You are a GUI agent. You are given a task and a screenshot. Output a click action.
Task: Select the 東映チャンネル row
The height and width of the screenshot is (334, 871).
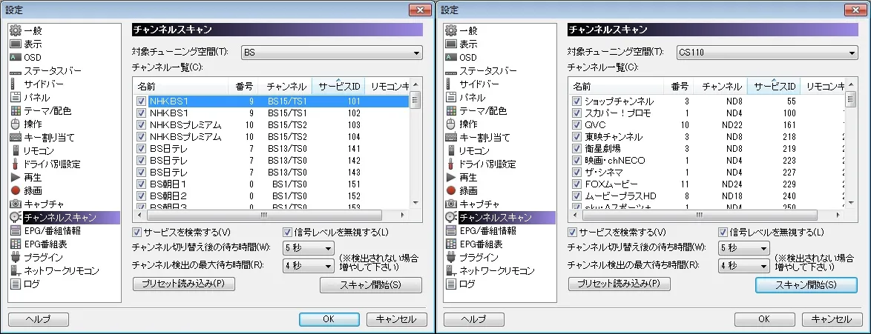coord(706,136)
